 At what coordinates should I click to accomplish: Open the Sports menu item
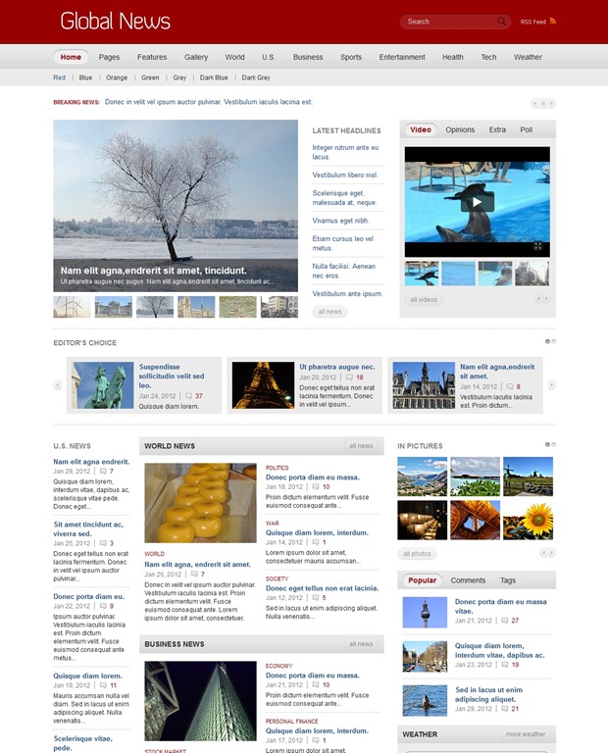(351, 57)
